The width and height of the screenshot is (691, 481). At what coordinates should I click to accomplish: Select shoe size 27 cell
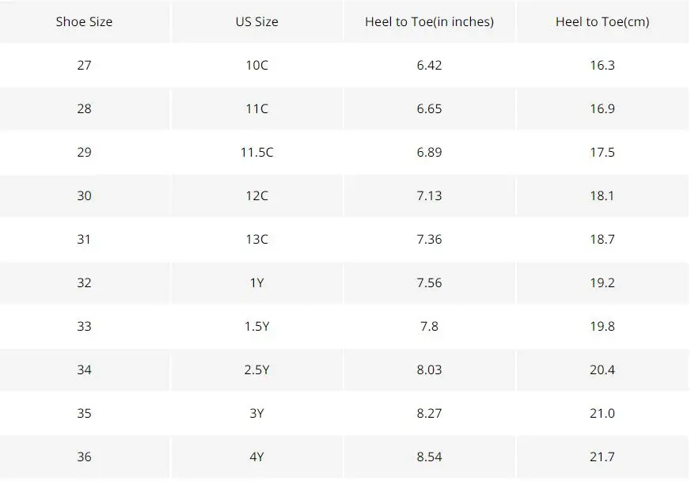click(x=84, y=65)
